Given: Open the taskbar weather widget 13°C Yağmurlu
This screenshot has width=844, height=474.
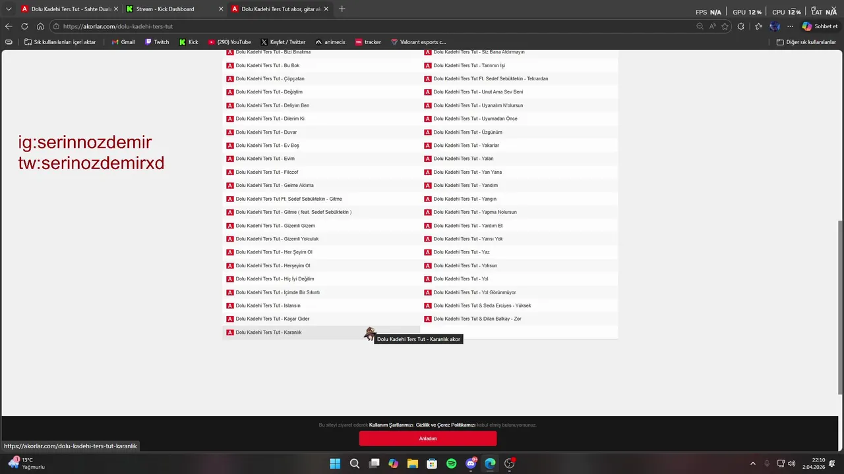Looking at the screenshot, I should click(26, 463).
